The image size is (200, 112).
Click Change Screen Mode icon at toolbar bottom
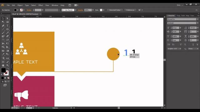tap(5, 85)
